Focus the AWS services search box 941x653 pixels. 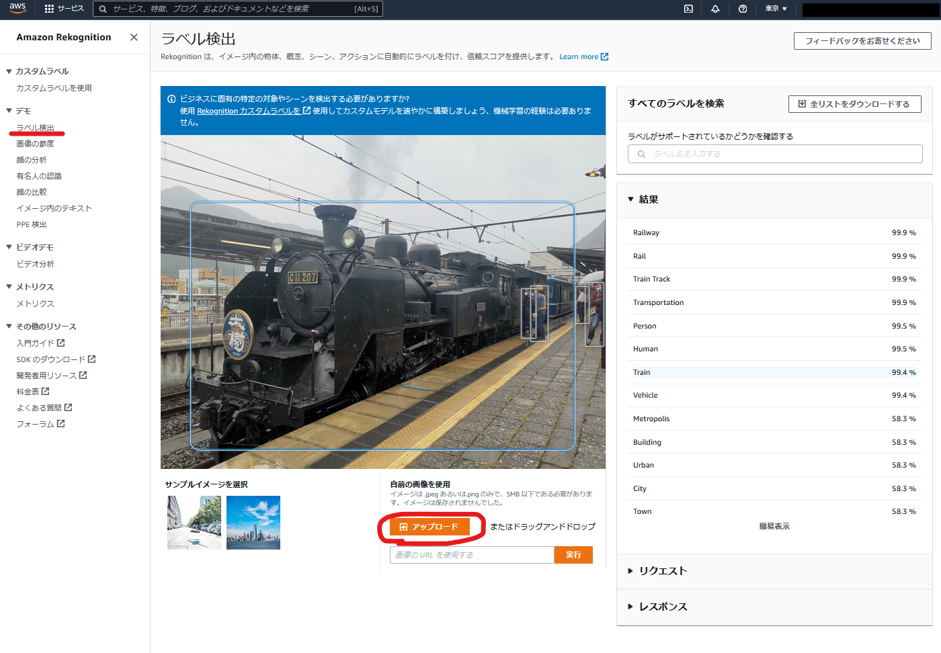pyautogui.click(x=238, y=9)
